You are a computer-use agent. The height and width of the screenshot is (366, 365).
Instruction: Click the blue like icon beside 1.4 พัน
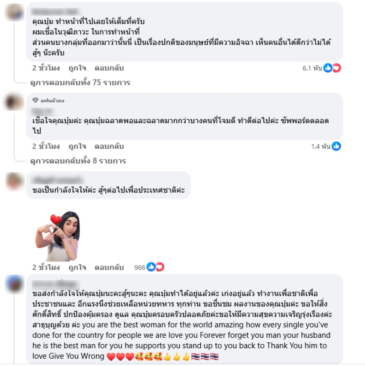336,146
